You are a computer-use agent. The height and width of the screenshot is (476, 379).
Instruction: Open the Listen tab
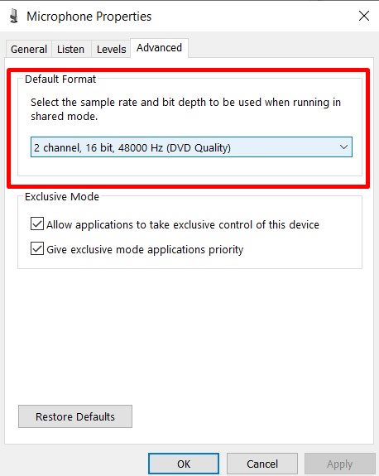[x=70, y=49]
